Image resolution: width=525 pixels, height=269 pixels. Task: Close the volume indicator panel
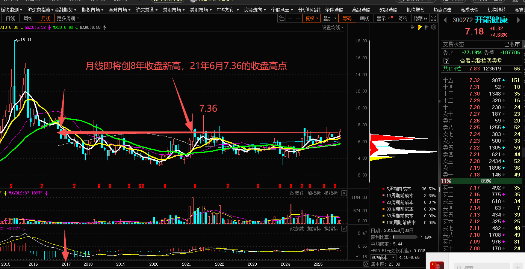tap(344, 193)
